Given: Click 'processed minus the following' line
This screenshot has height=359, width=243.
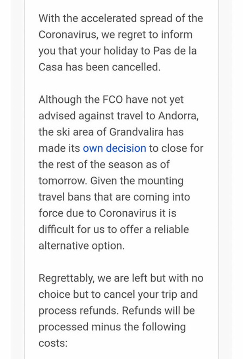Looking at the screenshot, I should pos(112,327).
